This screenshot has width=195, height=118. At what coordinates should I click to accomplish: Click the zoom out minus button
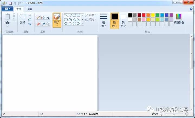coord(161,114)
